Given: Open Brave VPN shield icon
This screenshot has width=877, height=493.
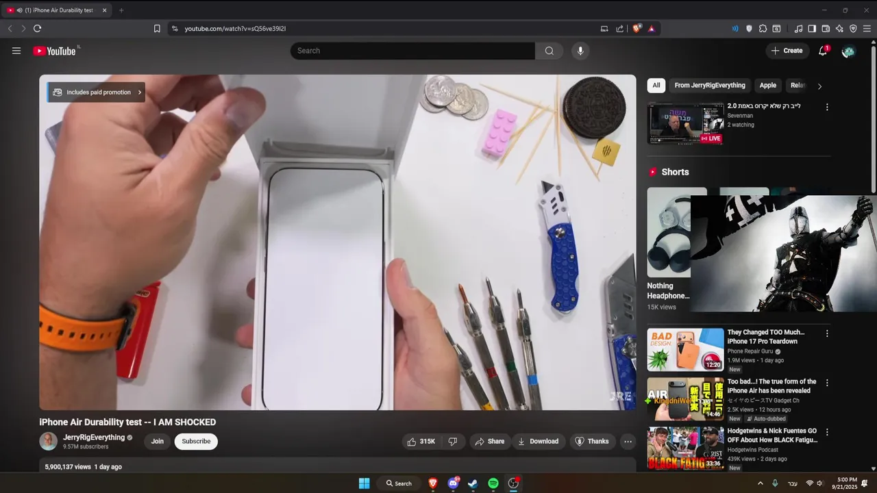Looking at the screenshot, I should click(x=853, y=29).
